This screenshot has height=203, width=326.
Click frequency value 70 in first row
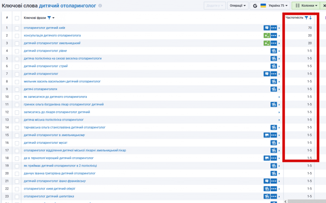tap(310, 28)
